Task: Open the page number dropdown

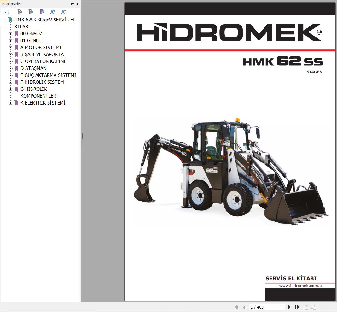Action: [283, 307]
